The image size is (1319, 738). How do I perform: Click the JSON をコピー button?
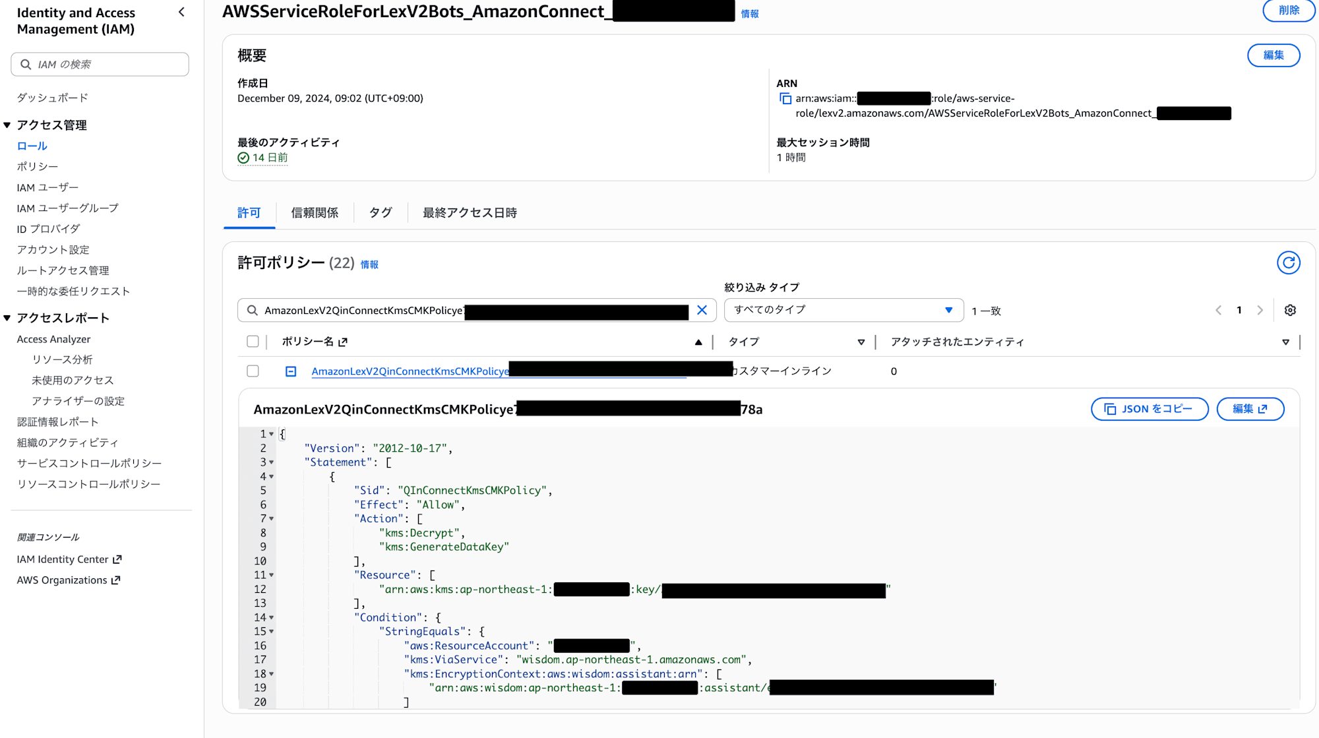coord(1150,409)
